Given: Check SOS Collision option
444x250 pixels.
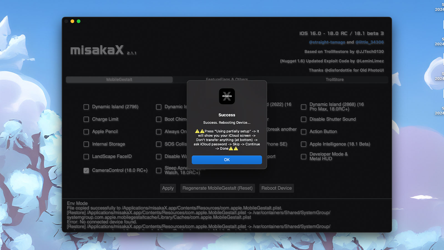Looking at the screenshot, I should click(x=159, y=144).
